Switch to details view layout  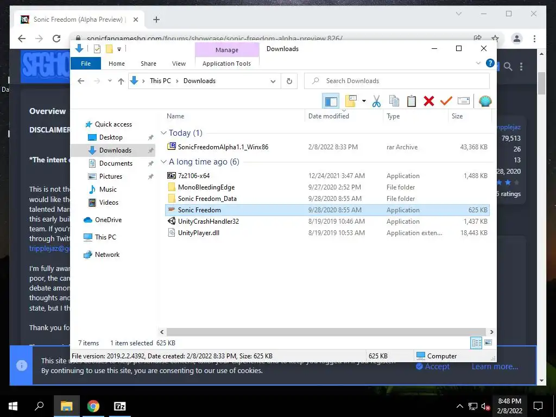[476, 343]
